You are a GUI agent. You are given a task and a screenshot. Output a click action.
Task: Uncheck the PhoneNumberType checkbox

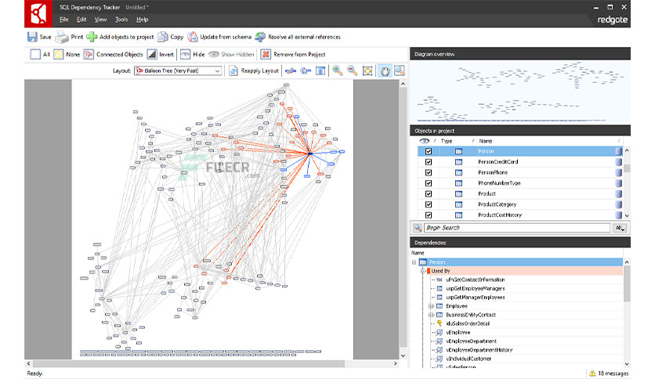(x=429, y=183)
